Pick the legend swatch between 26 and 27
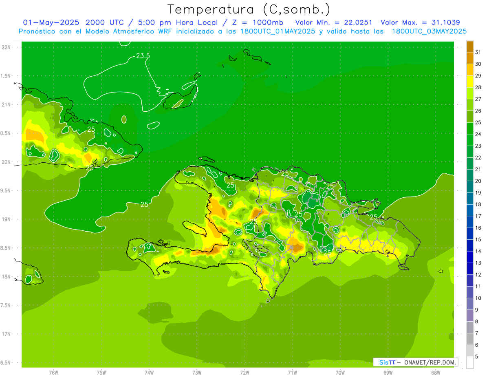Image resolution: width=489 pixels, height=378 pixels. coord(470,105)
